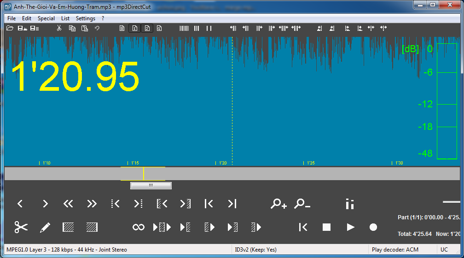Screen dimensions: 464x258
Task: Zoom in with the magnifier plus icon
Action: tap(278, 204)
